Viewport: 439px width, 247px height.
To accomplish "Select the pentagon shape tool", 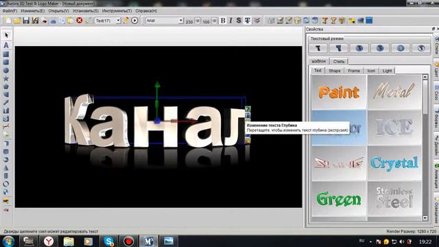I will (6, 86).
